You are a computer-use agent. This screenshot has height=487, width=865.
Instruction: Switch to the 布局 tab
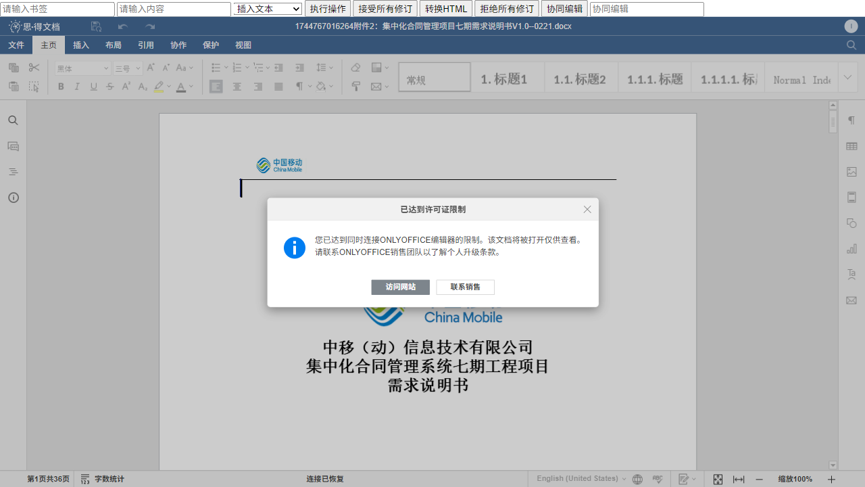click(x=114, y=45)
